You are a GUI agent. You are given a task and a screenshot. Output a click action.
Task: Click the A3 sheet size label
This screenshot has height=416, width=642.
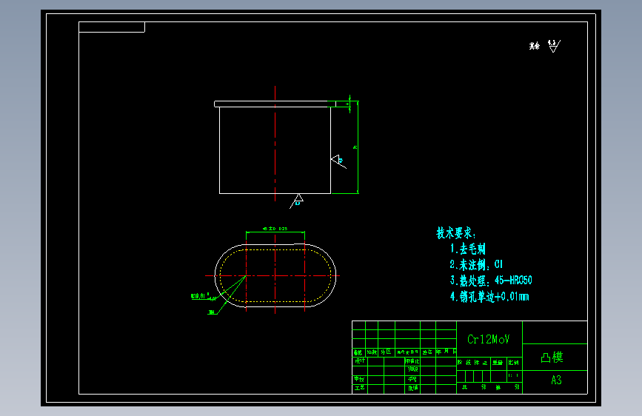[556, 380]
